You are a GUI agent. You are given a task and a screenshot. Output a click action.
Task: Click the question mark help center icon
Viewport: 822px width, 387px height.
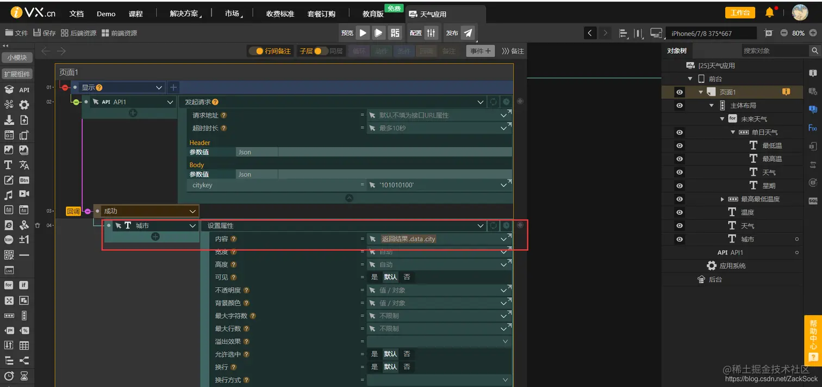click(x=813, y=357)
